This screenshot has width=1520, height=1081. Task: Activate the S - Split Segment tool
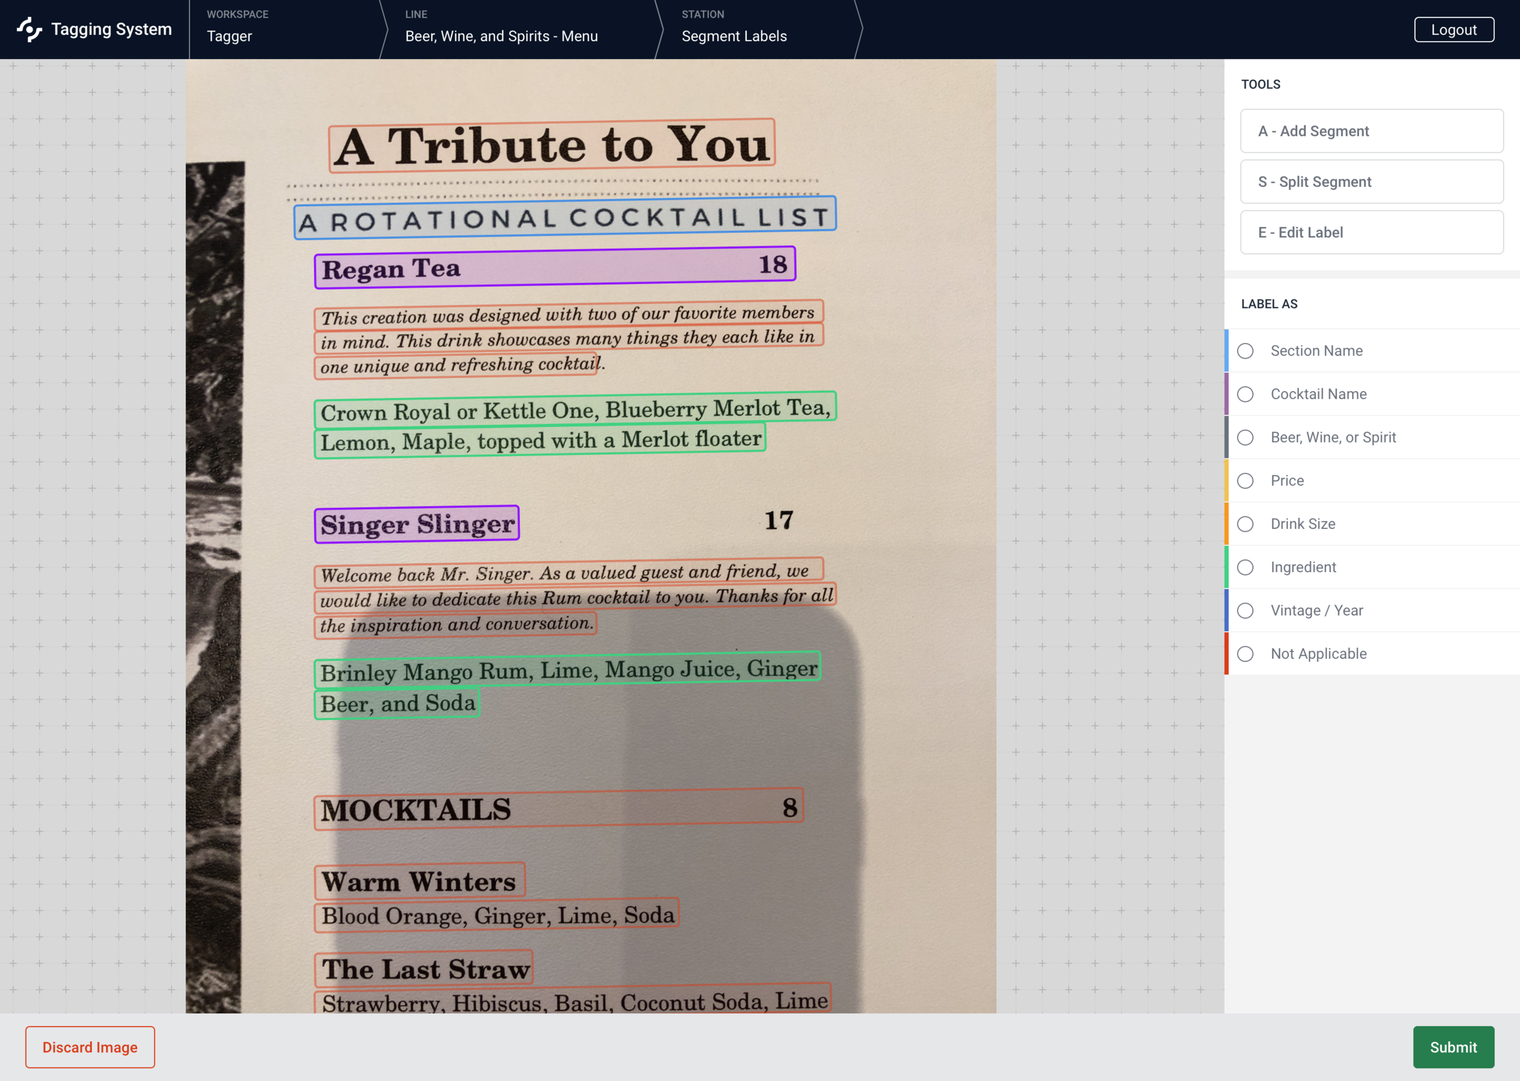click(1371, 182)
